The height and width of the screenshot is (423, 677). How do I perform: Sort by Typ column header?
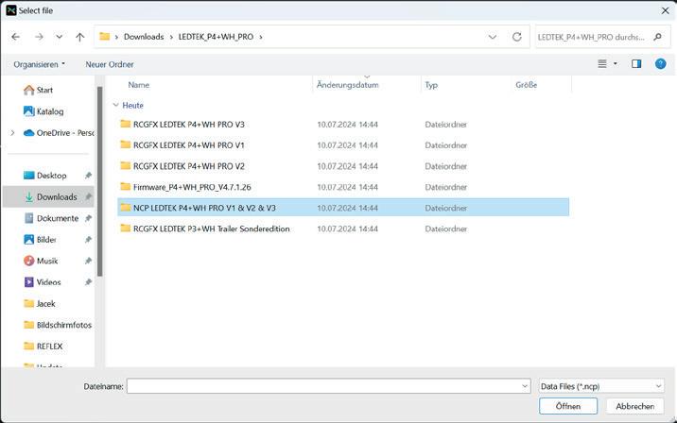coord(431,85)
